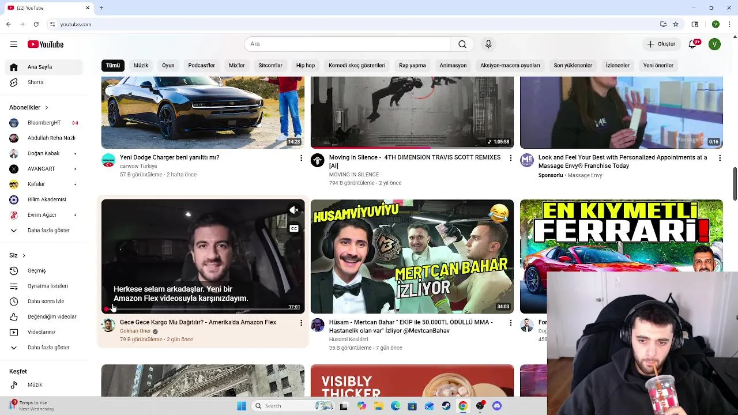The image size is (738, 415).
Task: Start voice search with microphone icon
Action: [x=488, y=44]
